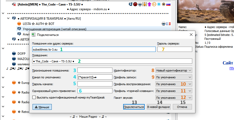This screenshot has height=120, width=234.
Task: Open the Пакет звуков dropdown
Action: (174, 98)
